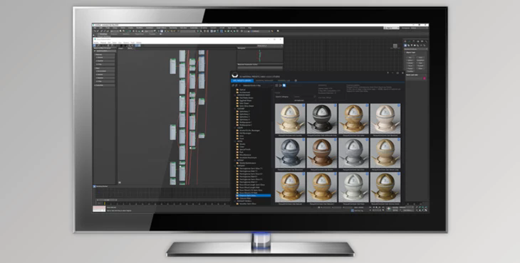Screen dimensions: 520x263
Task: Expand the Controllers group in the Material/Map Browser
Action: (x=105, y=85)
